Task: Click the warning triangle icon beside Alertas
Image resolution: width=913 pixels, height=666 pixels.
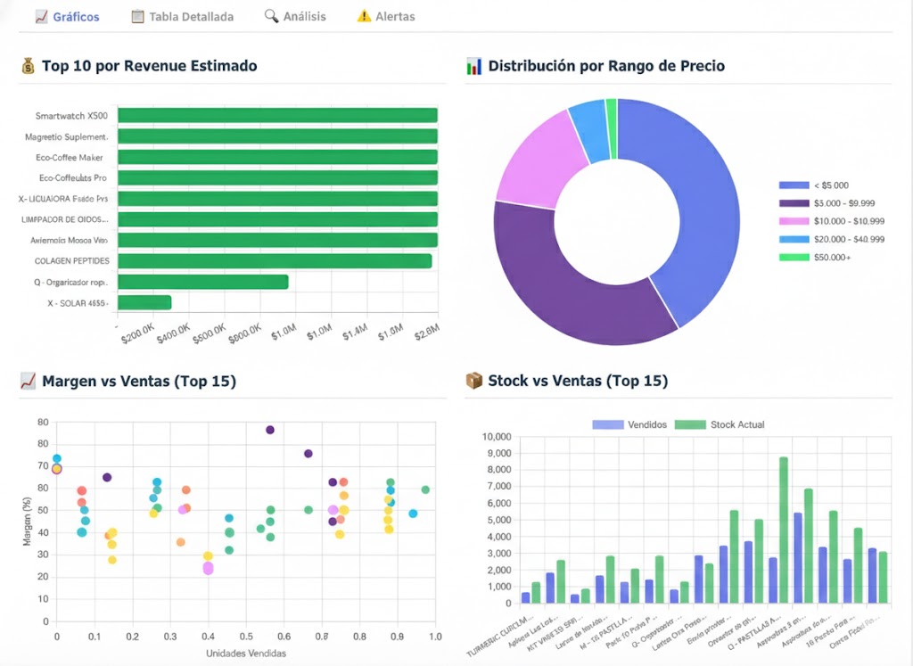Action: (x=364, y=17)
